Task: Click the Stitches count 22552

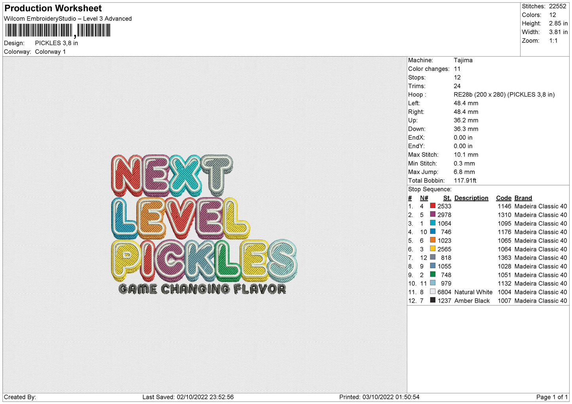Action: 557,6
